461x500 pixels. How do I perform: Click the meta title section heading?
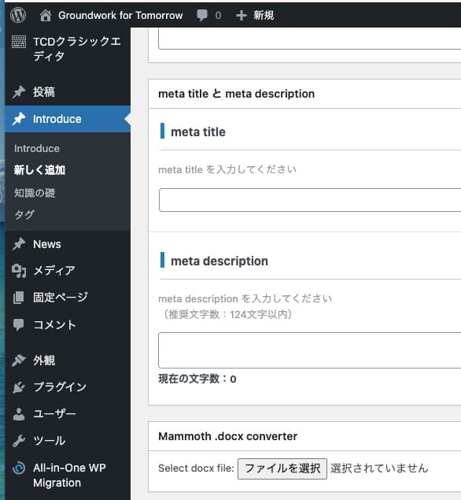tap(197, 131)
